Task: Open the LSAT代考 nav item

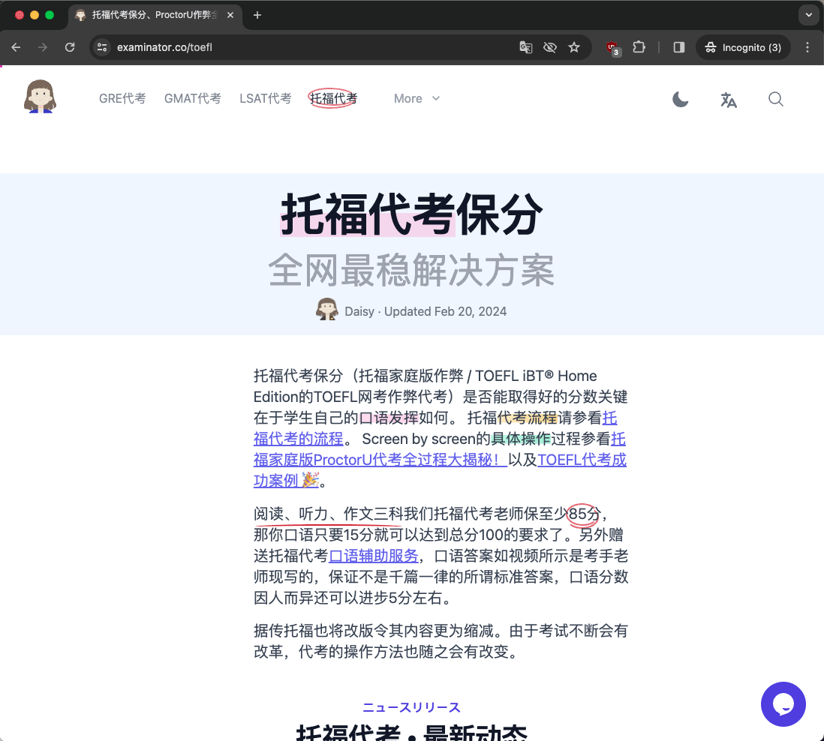Action: (x=266, y=99)
